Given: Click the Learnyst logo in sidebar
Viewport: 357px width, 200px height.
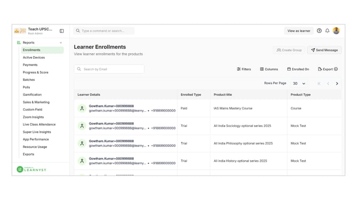Looking at the screenshot, I should pyautogui.click(x=31, y=169).
